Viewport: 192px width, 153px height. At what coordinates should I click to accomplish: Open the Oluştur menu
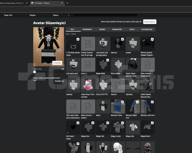pyautogui.click(x=33, y=15)
